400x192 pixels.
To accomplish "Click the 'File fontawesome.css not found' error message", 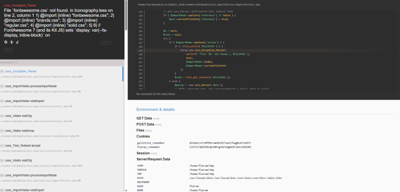I will [x=59, y=23].
